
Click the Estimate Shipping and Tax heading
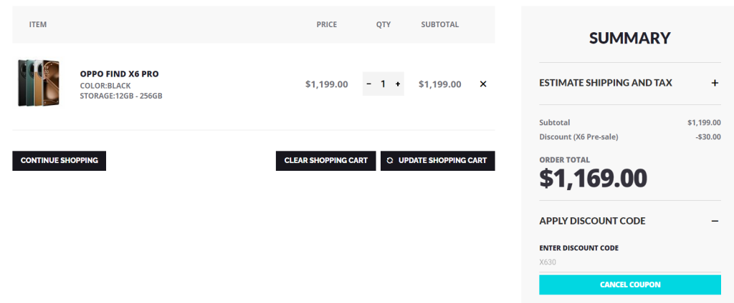[606, 83]
